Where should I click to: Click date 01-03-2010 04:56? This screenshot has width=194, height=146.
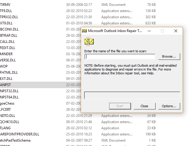pyautogui.click(x=79, y=23)
